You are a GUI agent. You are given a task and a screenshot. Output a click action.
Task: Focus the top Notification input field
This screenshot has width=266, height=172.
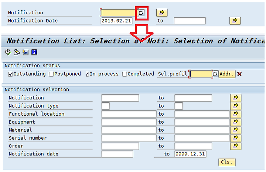pos(119,13)
